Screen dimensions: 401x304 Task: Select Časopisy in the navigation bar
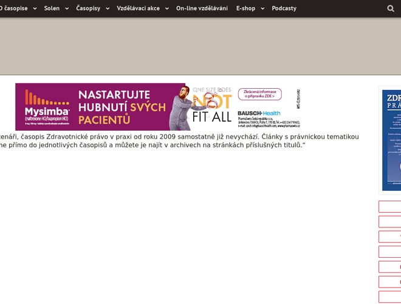click(88, 9)
